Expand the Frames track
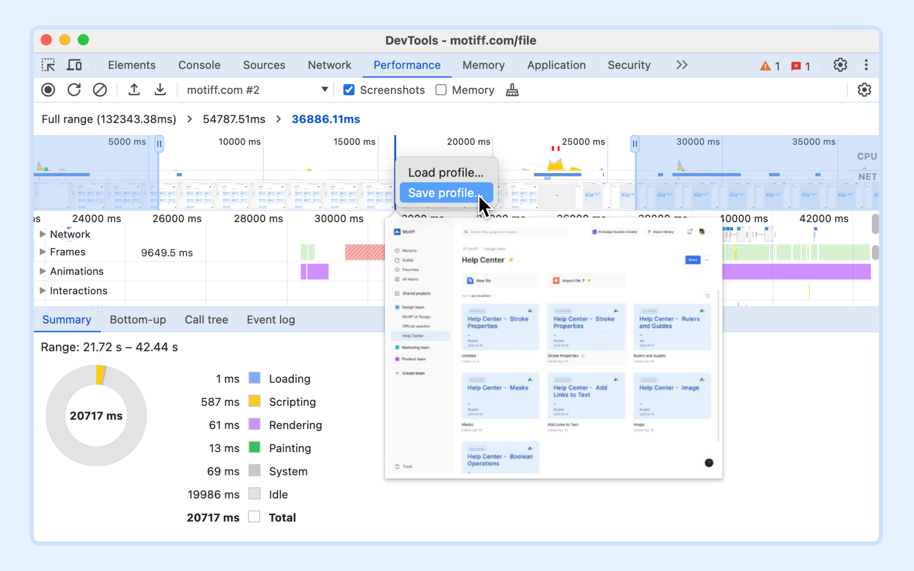The width and height of the screenshot is (914, 571). [43, 251]
